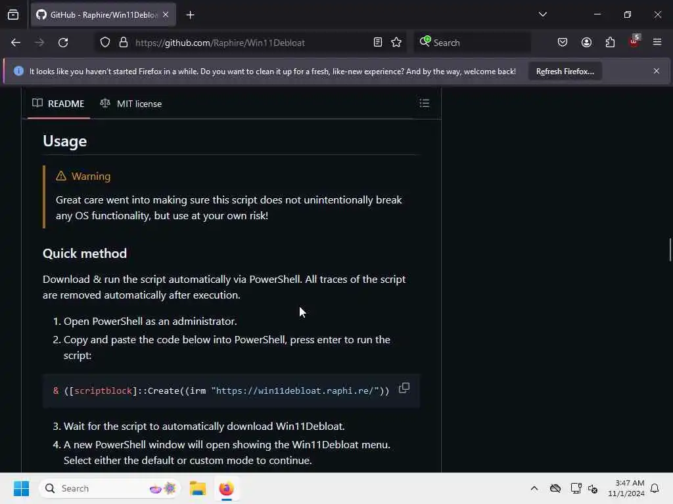Image resolution: width=673 pixels, height=504 pixels.
Task: Open the list all tabs dropdown
Action: (x=542, y=14)
